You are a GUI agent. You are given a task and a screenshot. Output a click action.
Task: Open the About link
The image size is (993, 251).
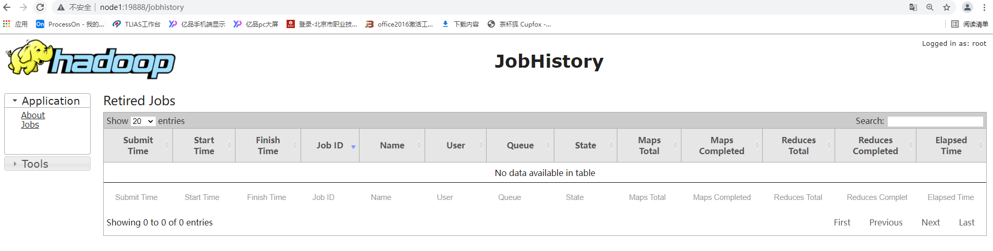click(x=33, y=115)
